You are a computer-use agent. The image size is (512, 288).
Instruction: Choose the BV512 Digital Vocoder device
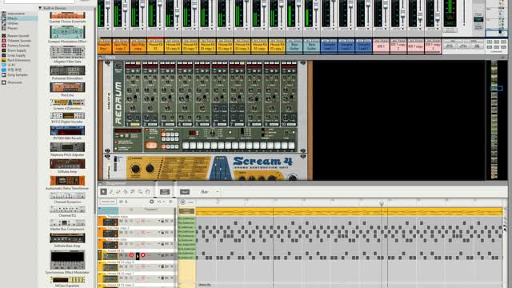tap(67, 115)
